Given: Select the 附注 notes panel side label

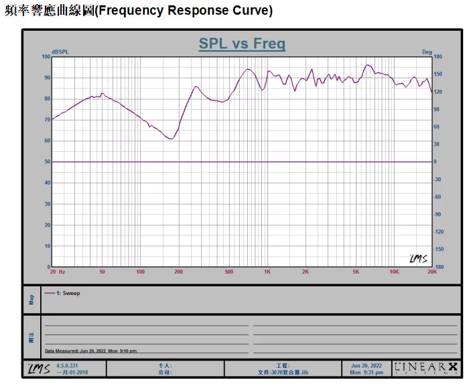Looking at the screenshot, I should click(31, 337).
